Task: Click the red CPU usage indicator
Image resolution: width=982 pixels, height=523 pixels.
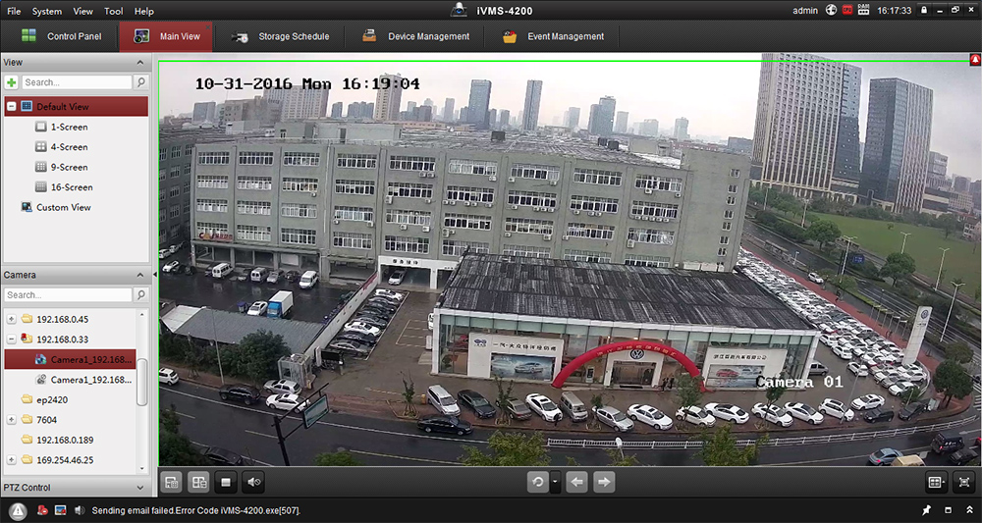Action: (x=849, y=11)
